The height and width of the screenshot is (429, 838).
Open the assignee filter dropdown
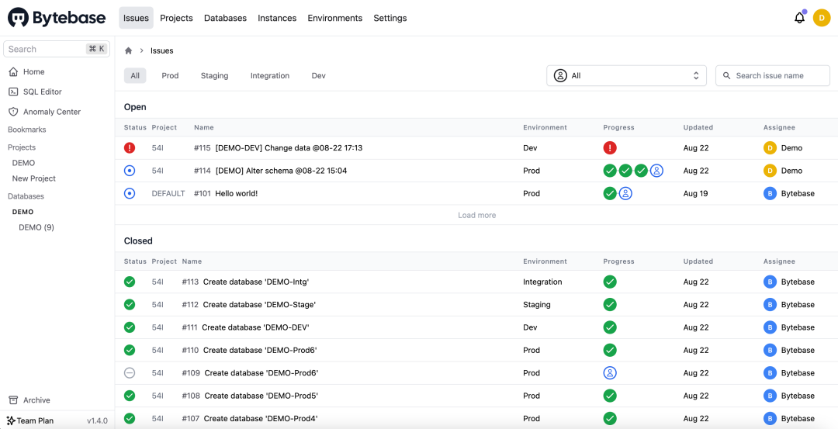click(x=626, y=76)
